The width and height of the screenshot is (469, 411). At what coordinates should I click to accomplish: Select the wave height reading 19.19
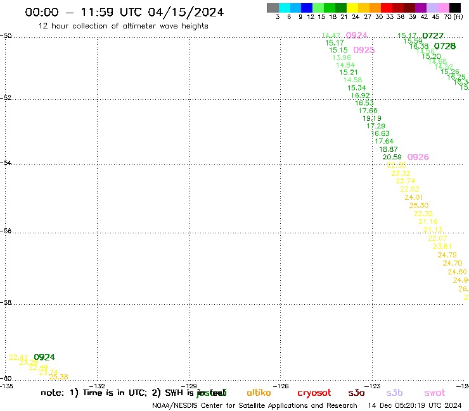tap(372, 118)
